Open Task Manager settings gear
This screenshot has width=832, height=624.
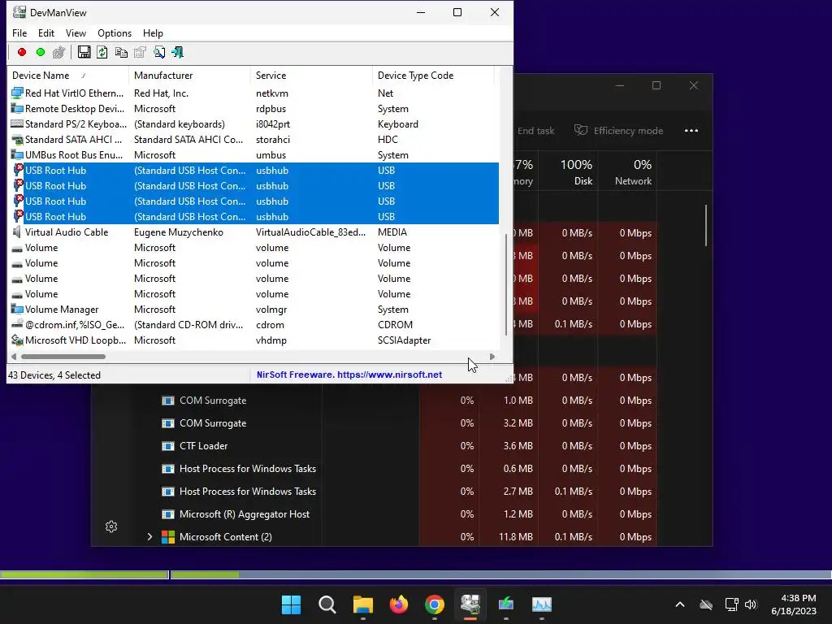click(110, 526)
